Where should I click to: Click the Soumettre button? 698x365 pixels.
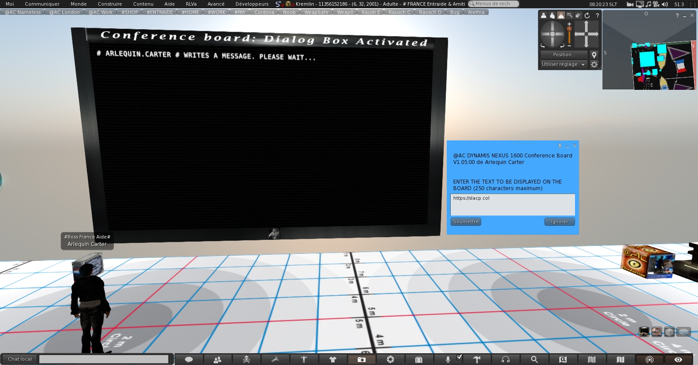coord(465,222)
